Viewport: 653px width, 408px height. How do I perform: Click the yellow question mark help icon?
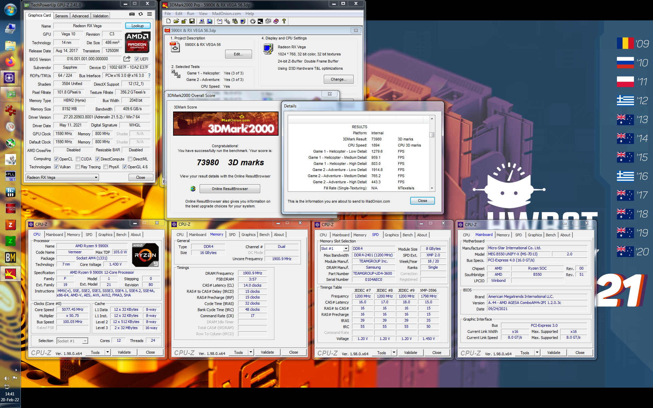284,21
